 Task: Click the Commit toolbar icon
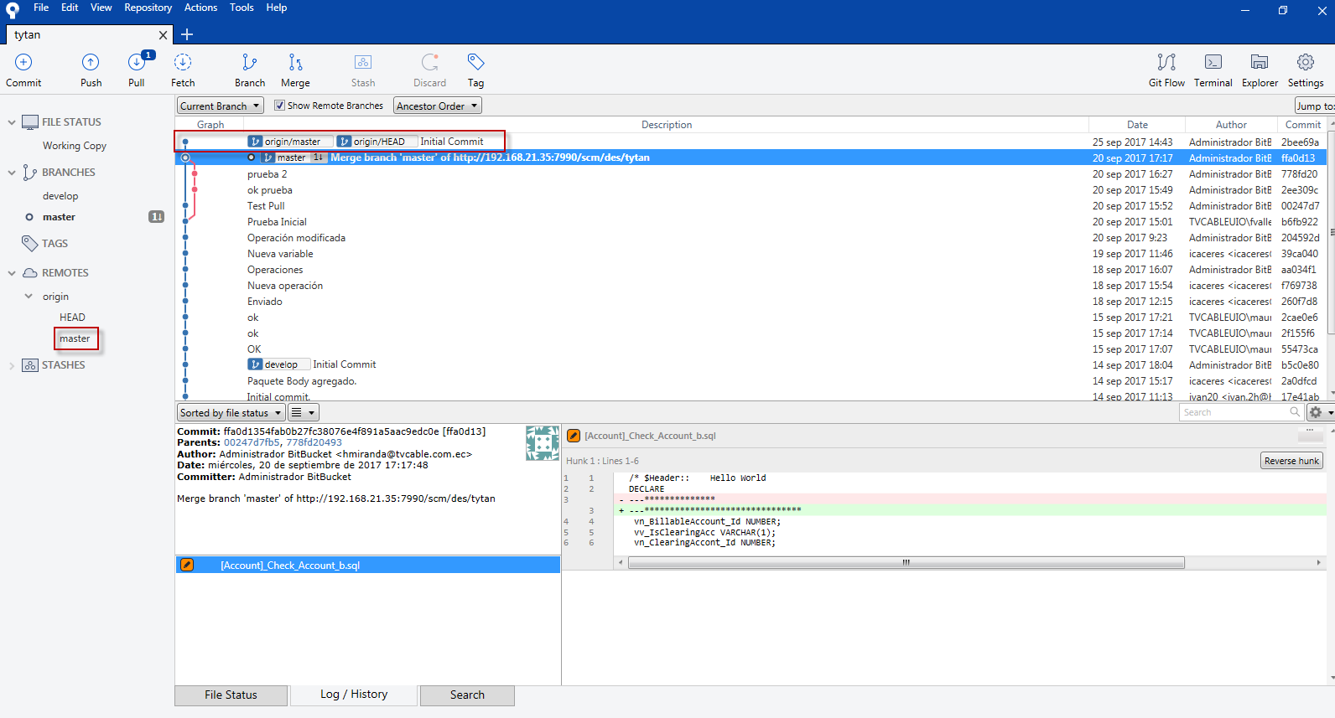pos(23,62)
